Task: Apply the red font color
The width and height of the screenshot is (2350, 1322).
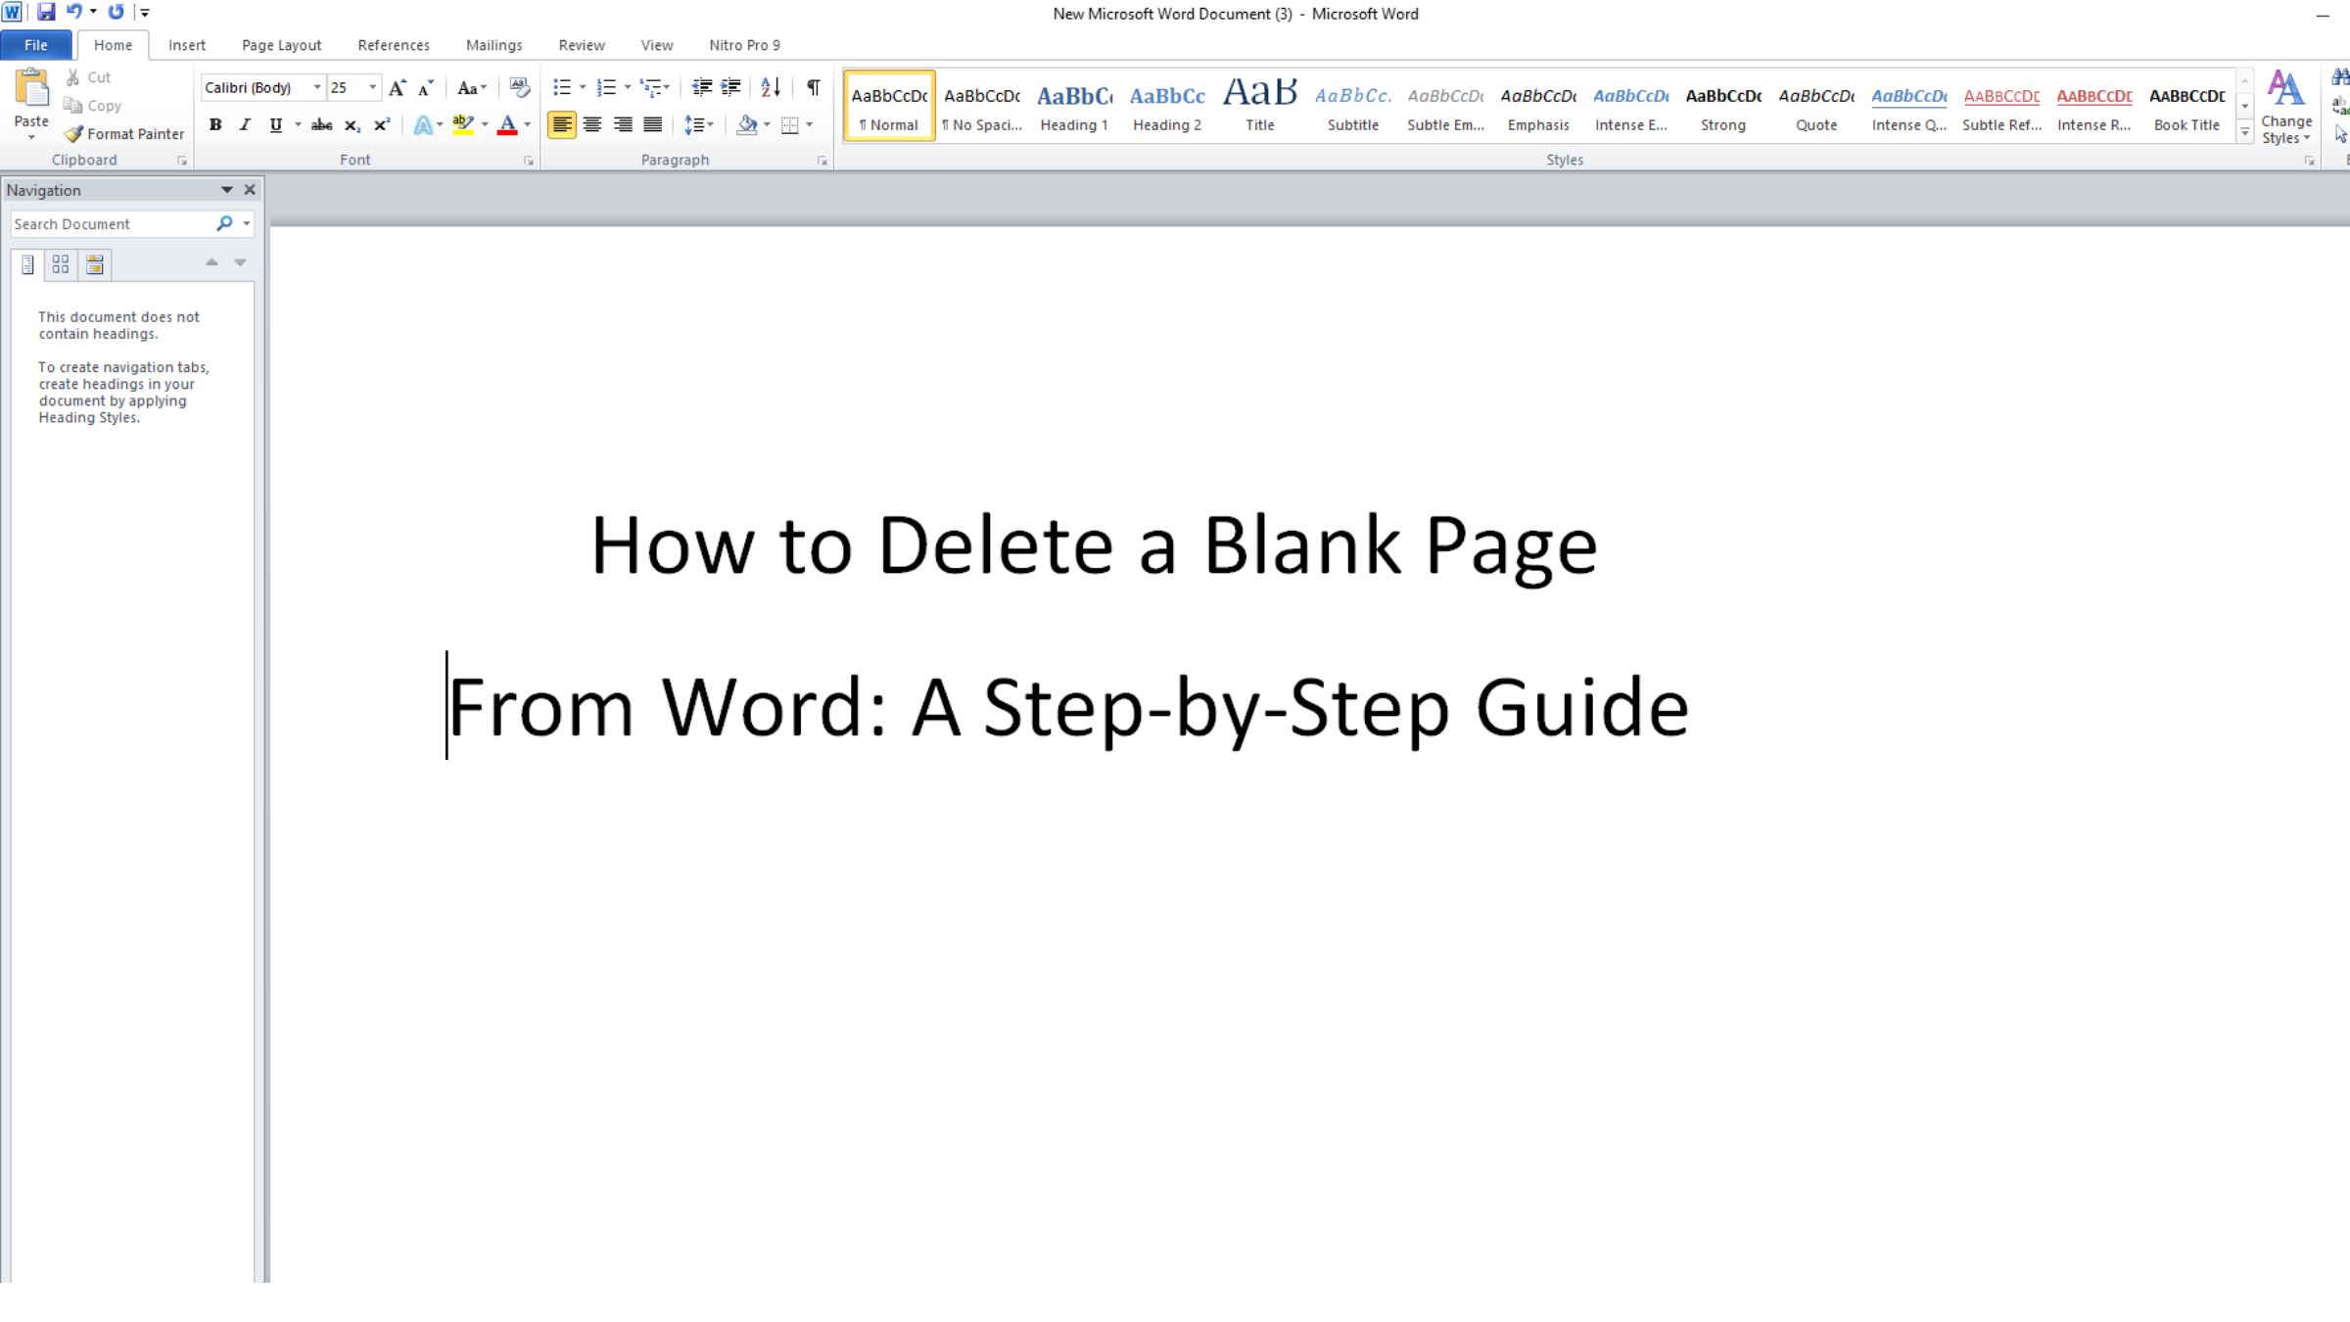Action: (x=506, y=125)
